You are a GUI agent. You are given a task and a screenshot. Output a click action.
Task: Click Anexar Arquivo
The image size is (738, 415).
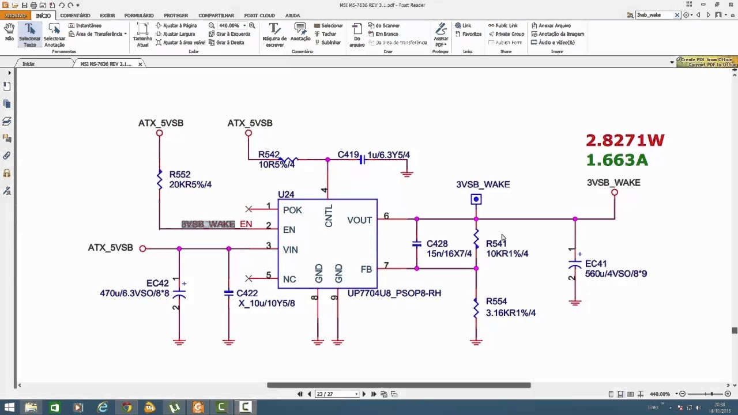[551, 25]
